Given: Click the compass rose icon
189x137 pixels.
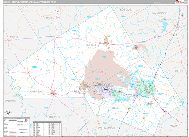Looking at the screenshot, I should (x=7, y=113).
